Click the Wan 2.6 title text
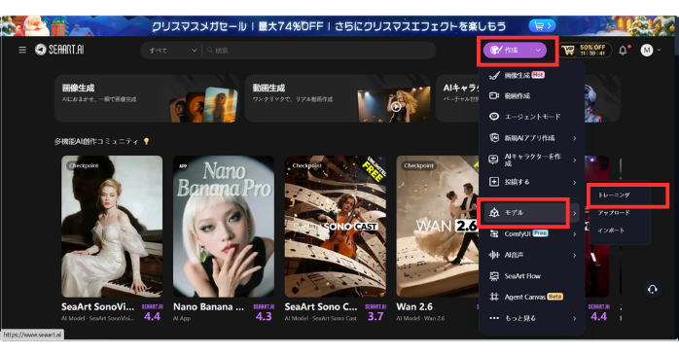This screenshot has height=355, width=679. (x=414, y=306)
